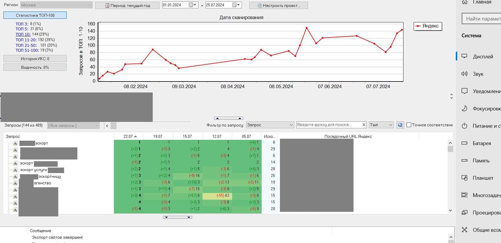Click the up-down stepper right of the chart

(x=451, y=96)
